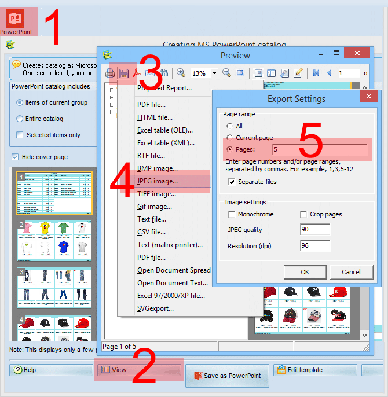The image size is (388, 397).
Task: Click the JPEG quality field
Action: click(315, 229)
